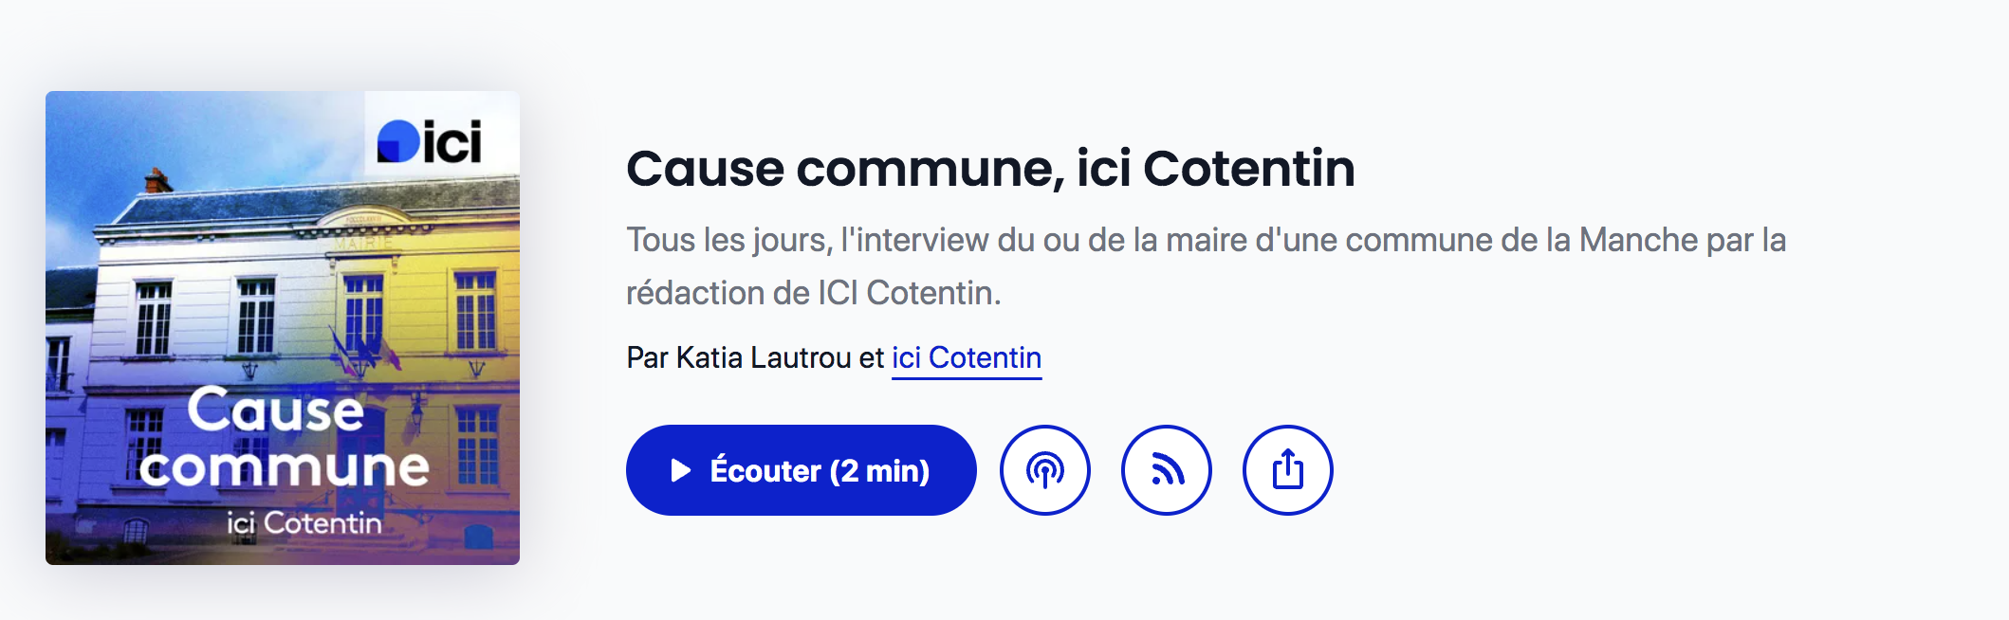Click "ici Cotentin" caption on cover image

coord(304,523)
